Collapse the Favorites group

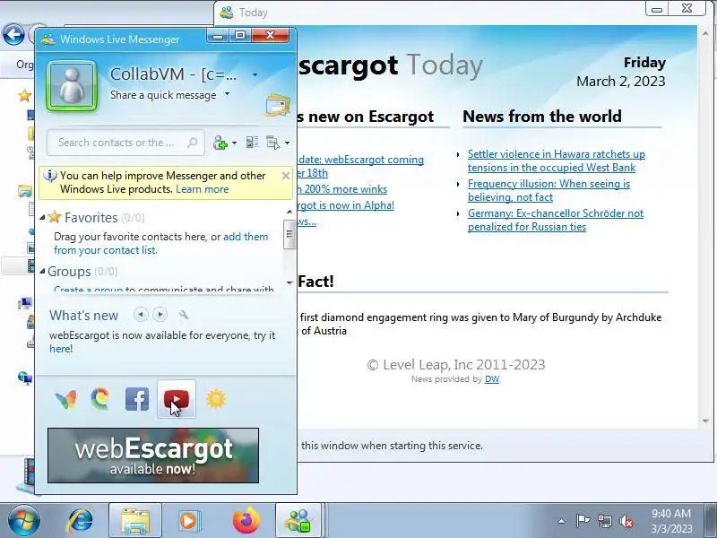(x=42, y=217)
